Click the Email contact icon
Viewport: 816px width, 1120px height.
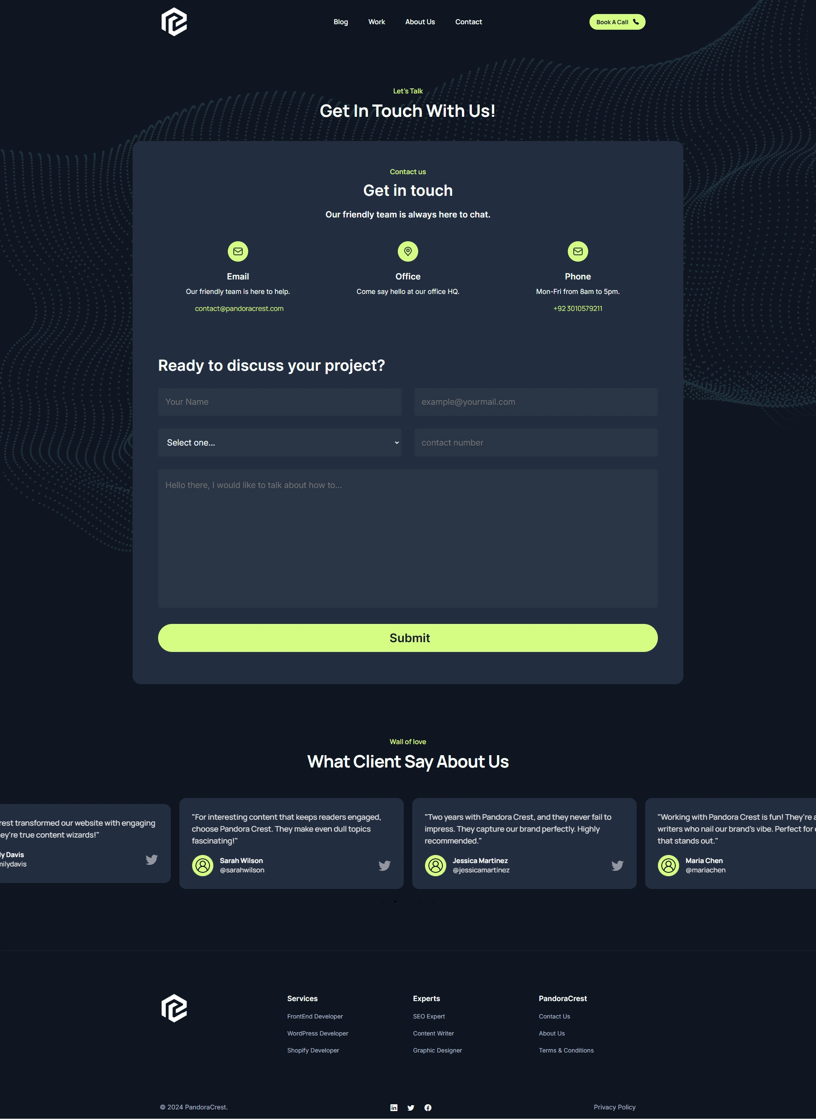238,251
